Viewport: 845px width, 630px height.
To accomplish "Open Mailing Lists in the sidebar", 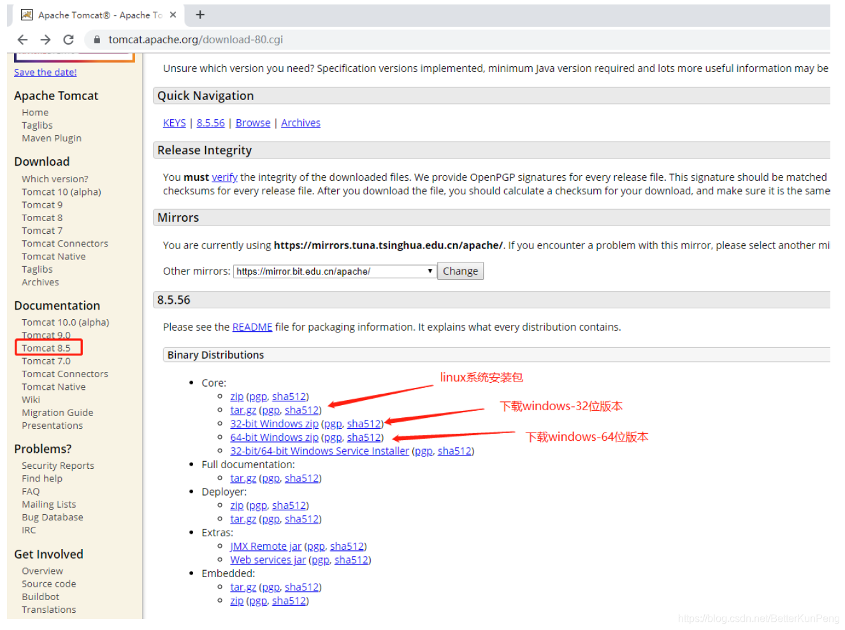I will tap(49, 505).
